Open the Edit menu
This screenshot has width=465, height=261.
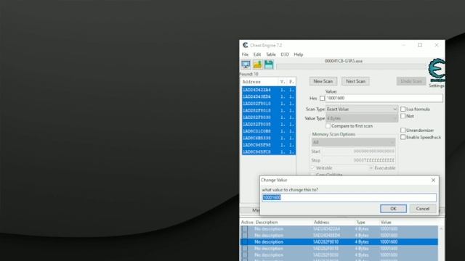click(x=257, y=54)
